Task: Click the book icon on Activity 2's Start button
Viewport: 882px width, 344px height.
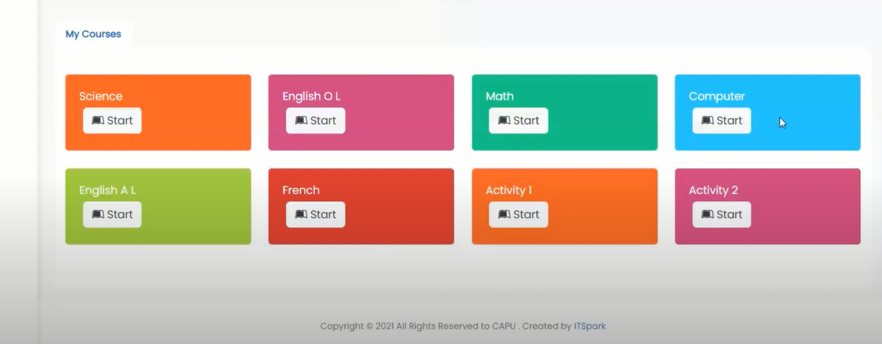Action: (707, 215)
